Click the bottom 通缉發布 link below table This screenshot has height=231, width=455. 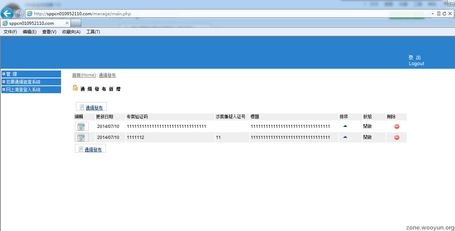(x=93, y=150)
